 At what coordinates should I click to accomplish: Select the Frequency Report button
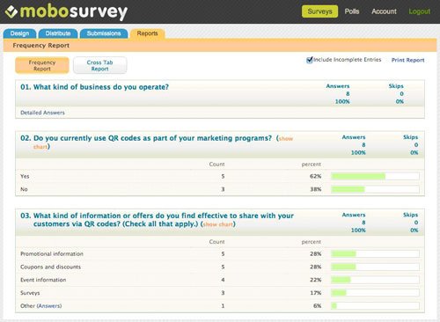coord(42,65)
